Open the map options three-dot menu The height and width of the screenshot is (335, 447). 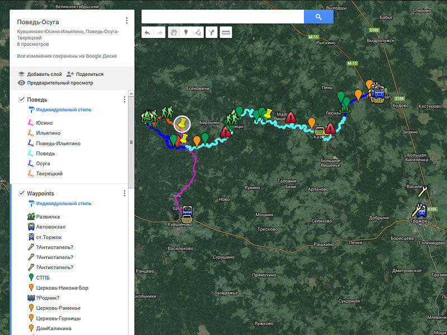(x=127, y=21)
